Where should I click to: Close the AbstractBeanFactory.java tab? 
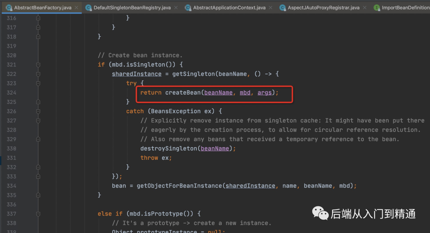pyautogui.click(x=76, y=8)
